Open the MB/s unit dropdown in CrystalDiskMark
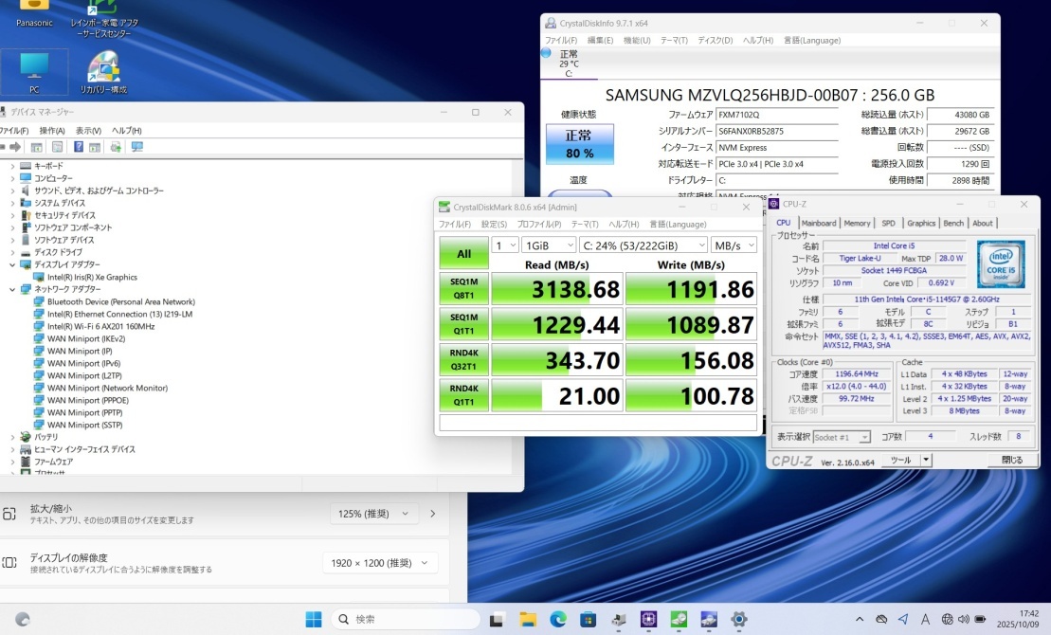This screenshot has height=635, width=1051. (734, 245)
